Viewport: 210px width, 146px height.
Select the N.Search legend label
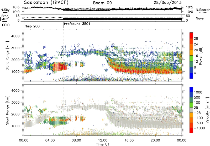click(203, 10)
